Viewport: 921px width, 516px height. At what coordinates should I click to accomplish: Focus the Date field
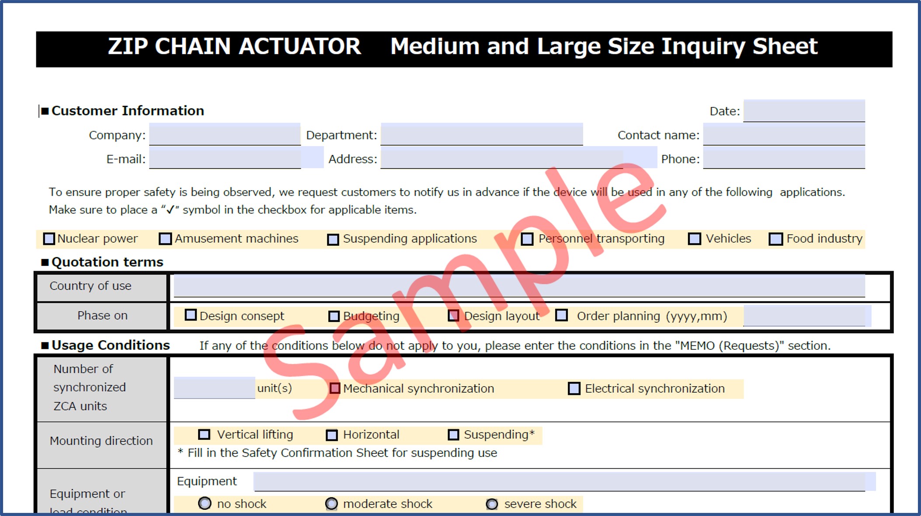(x=804, y=111)
